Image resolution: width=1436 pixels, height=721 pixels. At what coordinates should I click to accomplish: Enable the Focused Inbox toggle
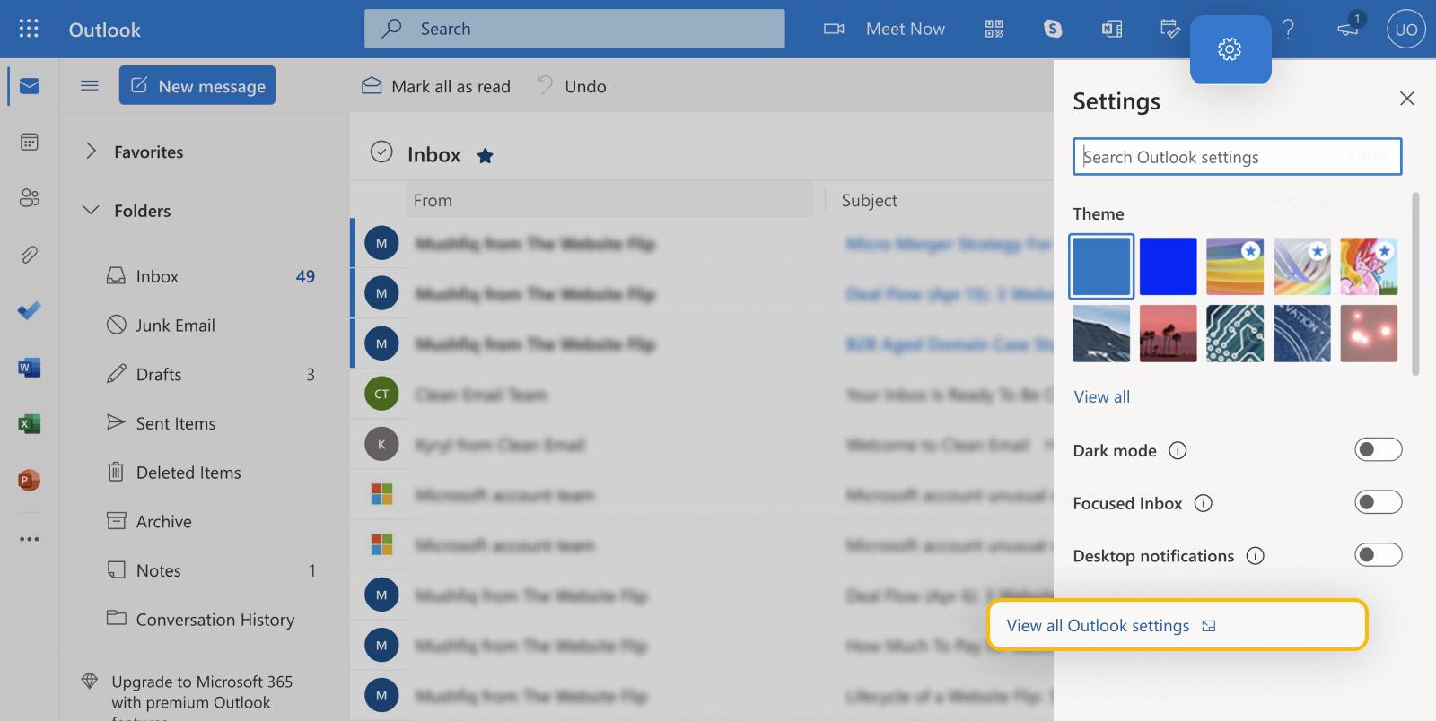tap(1378, 502)
